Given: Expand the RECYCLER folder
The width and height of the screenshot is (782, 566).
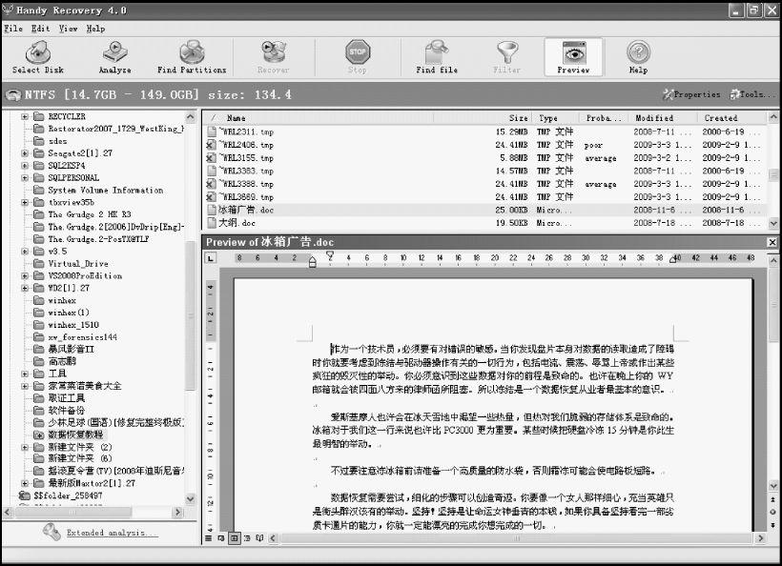Looking at the screenshot, I should point(25,116).
